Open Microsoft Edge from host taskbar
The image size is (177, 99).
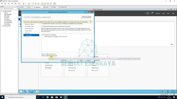tap(43, 97)
